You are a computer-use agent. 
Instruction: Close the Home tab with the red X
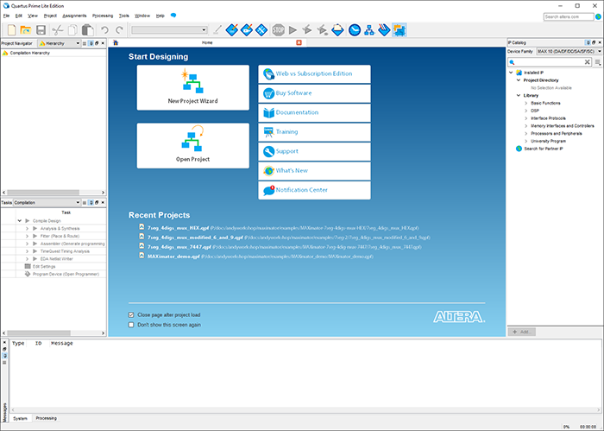pyautogui.click(x=299, y=42)
